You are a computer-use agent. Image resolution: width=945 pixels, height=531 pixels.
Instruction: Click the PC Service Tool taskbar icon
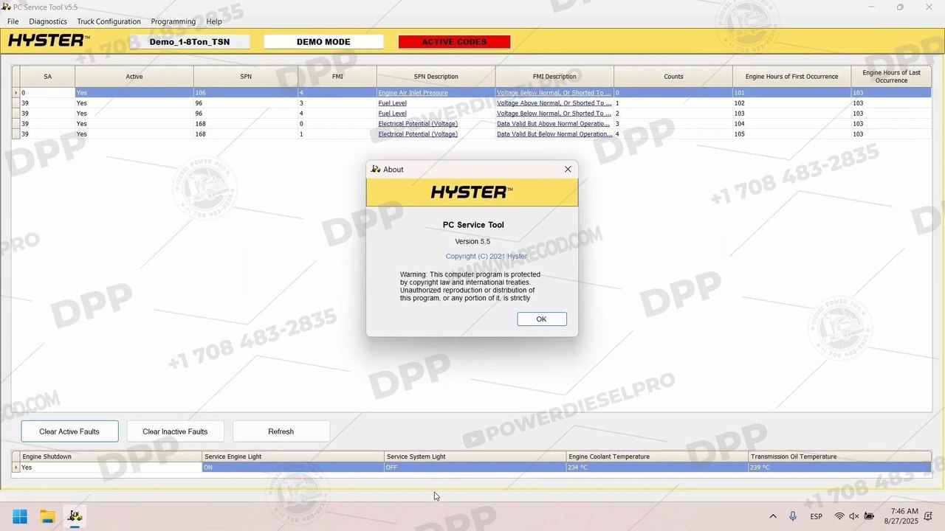[75, 516]
